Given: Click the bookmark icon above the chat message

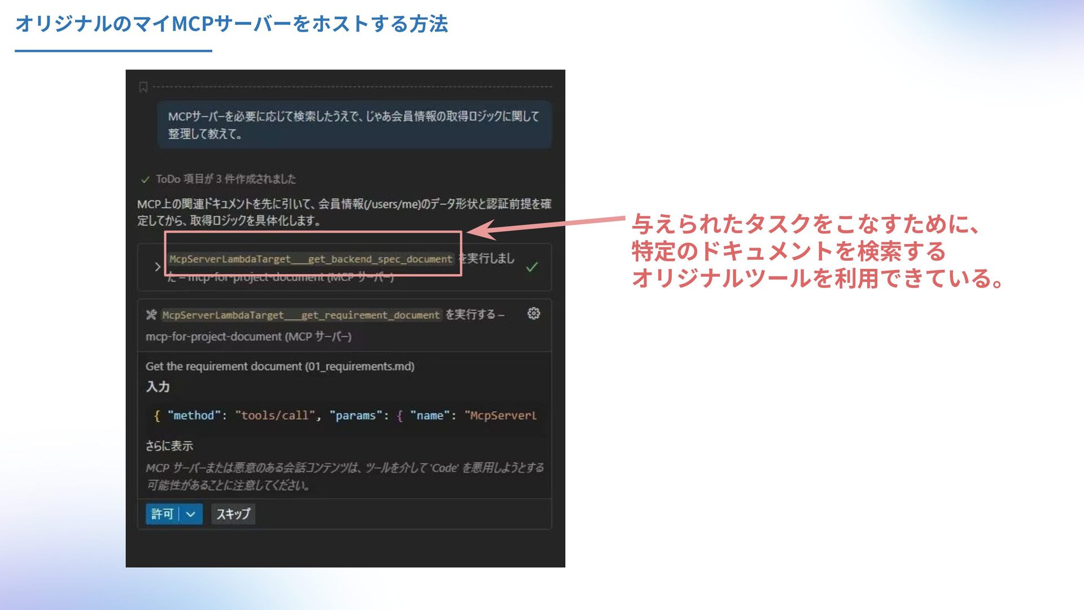Looking at the screenshot, I should tap(143, 87).
